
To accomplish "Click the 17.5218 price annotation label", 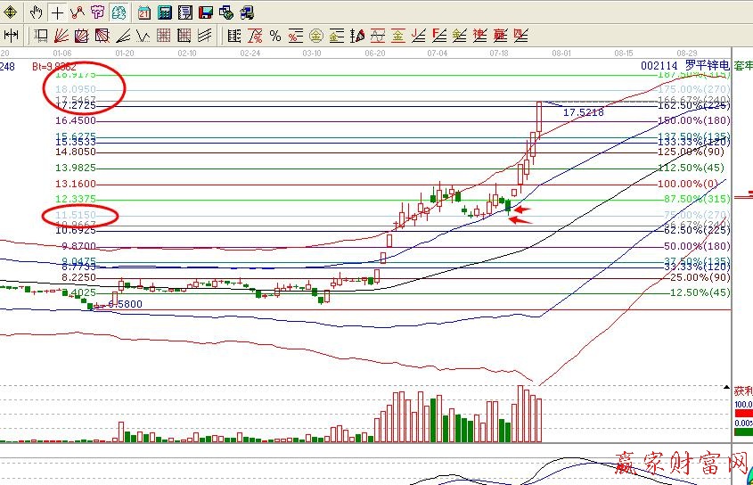I will point(584,113).
